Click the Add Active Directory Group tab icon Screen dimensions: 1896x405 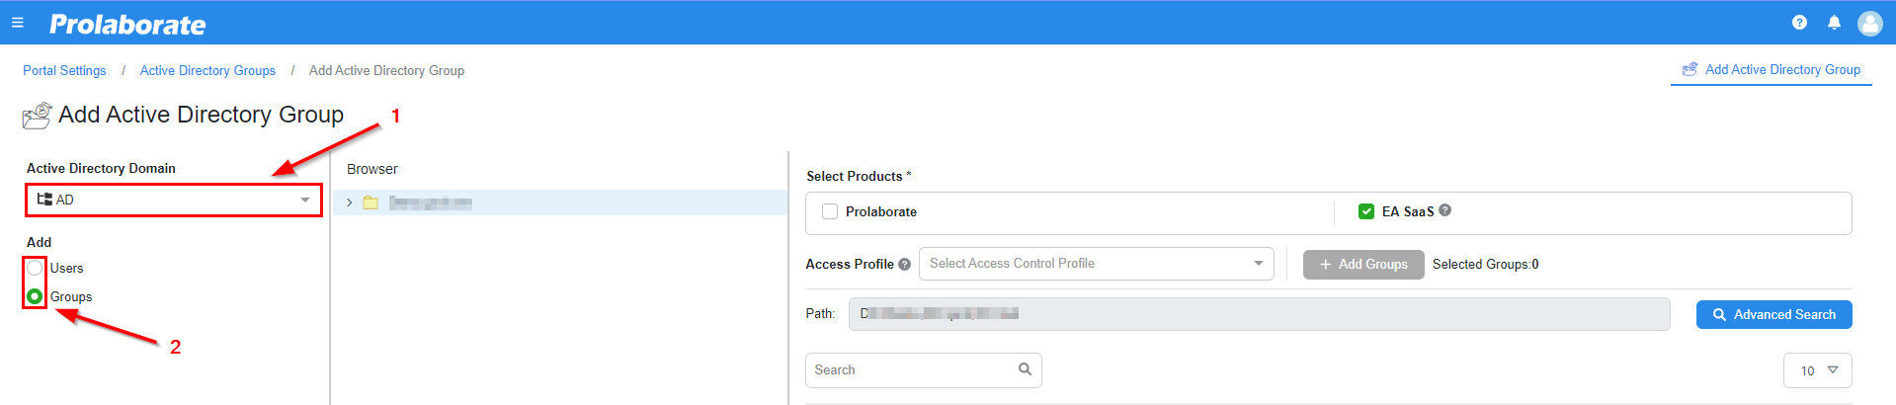(x=1690, y=69)
